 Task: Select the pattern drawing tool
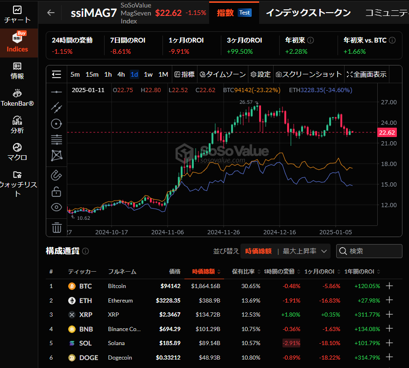point(56,156)
